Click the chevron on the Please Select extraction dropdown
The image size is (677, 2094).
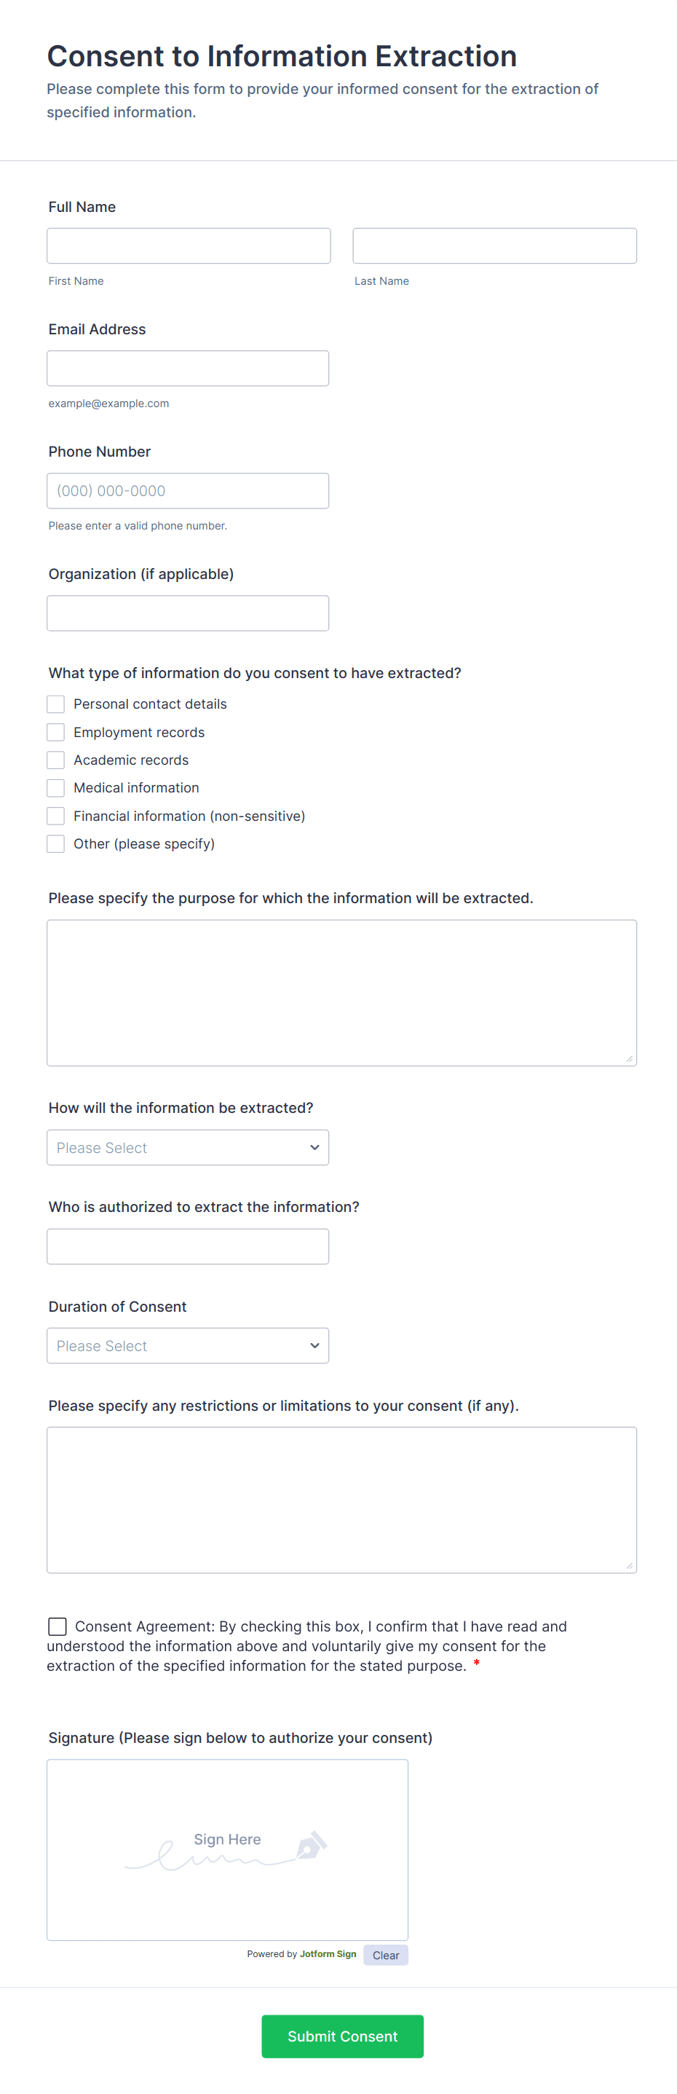pos(314,1147)
